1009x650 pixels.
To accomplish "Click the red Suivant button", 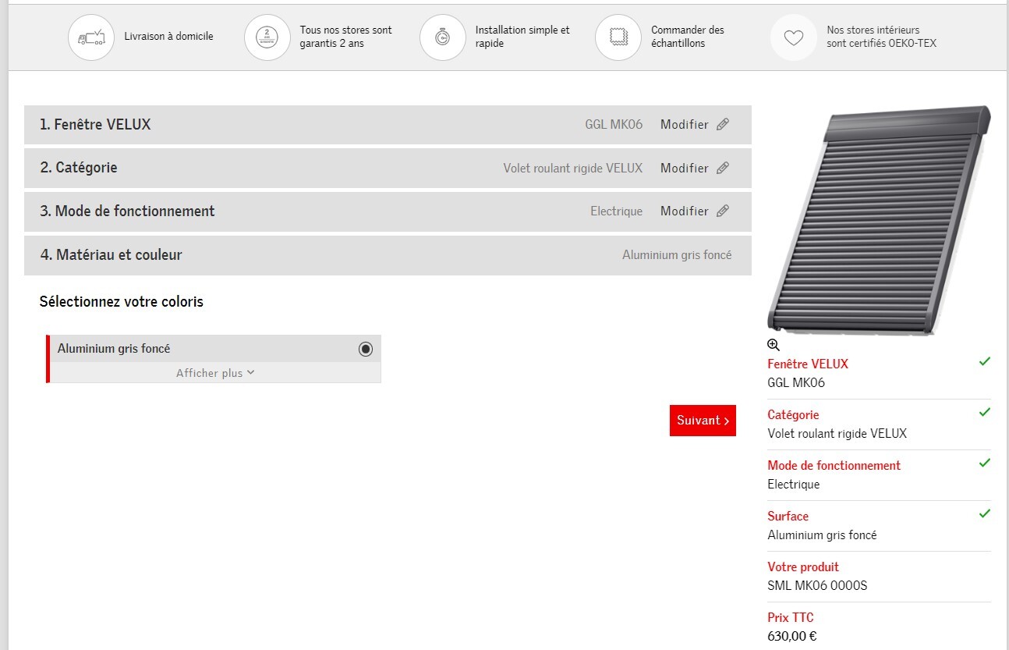I will pos(703,421).
